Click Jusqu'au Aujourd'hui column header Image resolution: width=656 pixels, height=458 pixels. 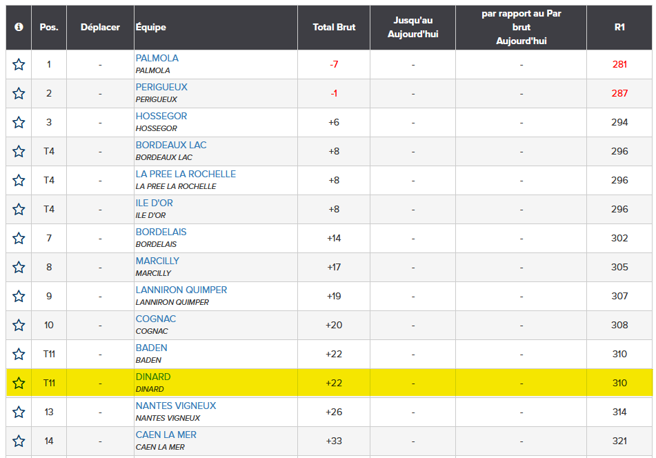click(413, 27)
